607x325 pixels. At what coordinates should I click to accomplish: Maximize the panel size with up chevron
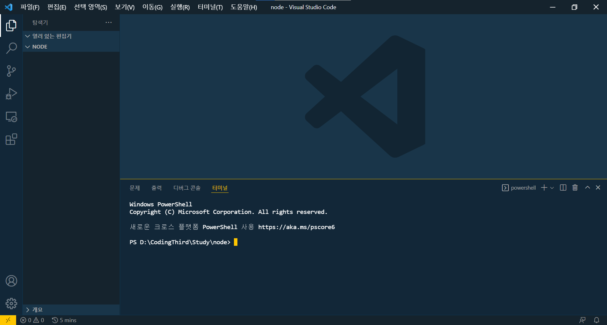click(587, 187)
